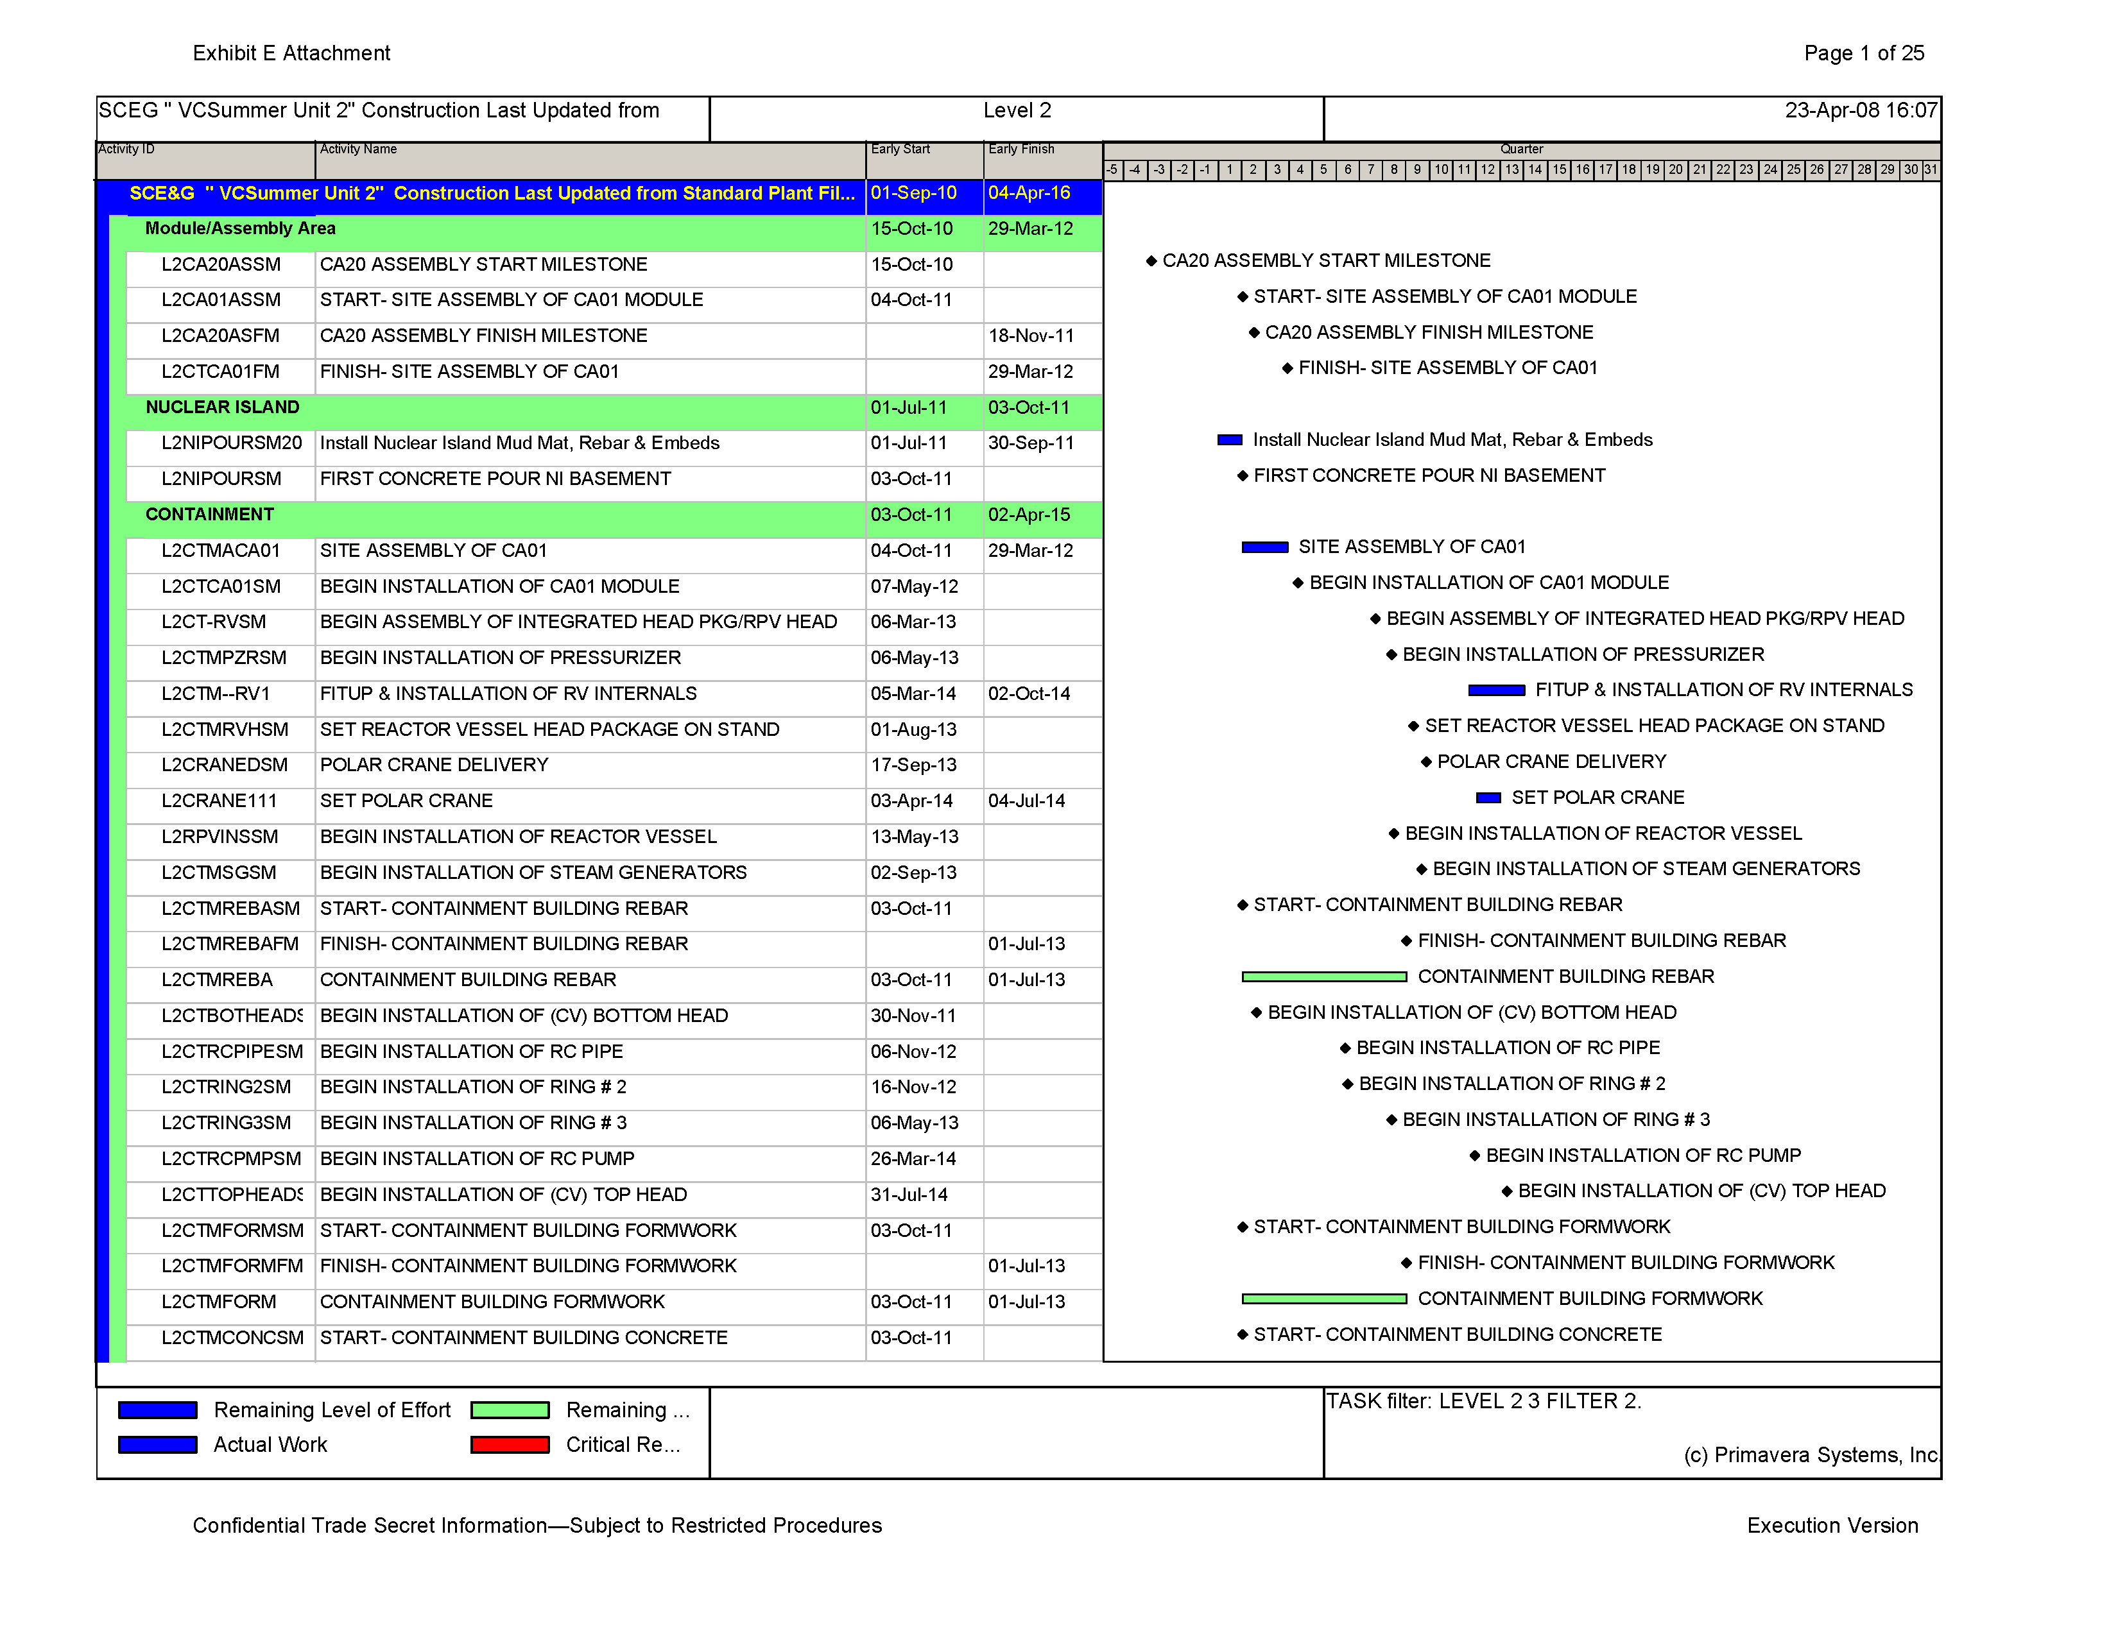Click the Page 1 of 25 label
The image size is (2118, 1636).
[x=1864, y=55]
